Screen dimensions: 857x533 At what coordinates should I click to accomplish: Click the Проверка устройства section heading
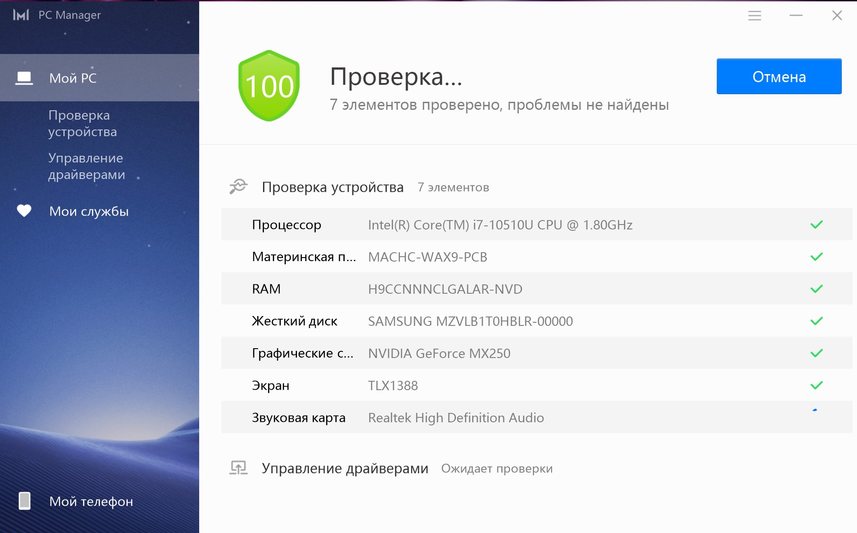pyautogui.click(x=333, y=187)
